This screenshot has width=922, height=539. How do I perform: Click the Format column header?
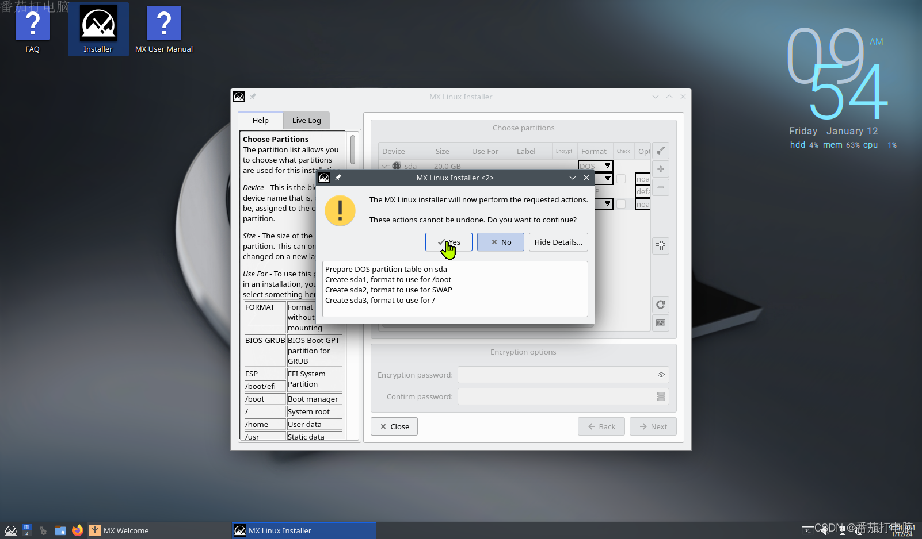tap(594, 151)
